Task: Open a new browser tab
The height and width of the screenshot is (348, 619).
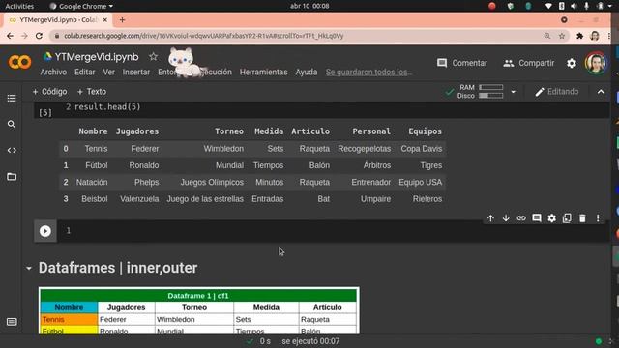Action: pos(122,19)
